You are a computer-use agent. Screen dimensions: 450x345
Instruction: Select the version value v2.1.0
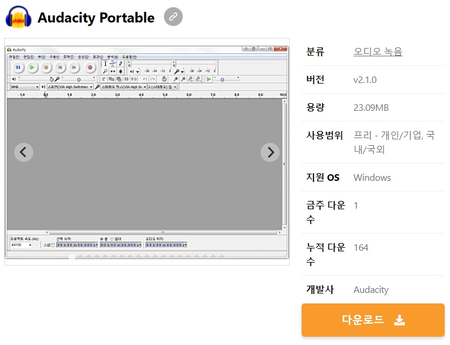click(365, 79)
